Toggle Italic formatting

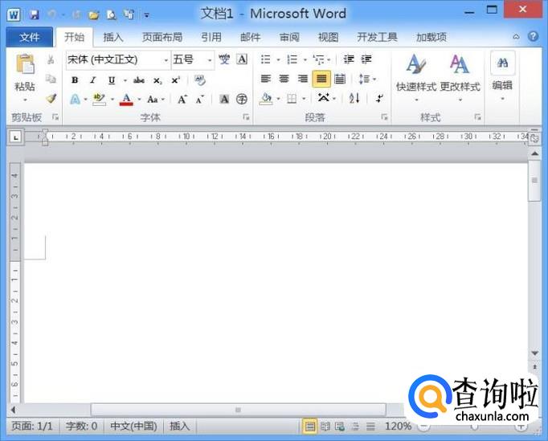[92, 80]
